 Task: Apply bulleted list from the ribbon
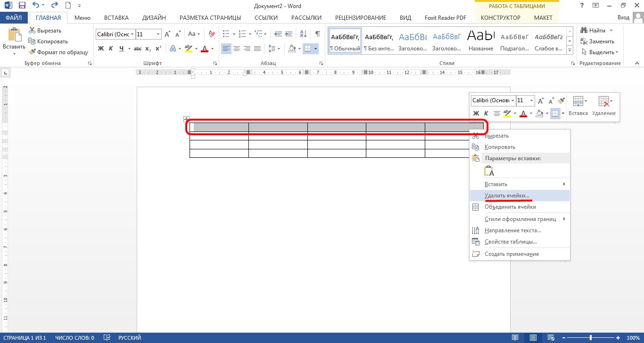point(226,34)
